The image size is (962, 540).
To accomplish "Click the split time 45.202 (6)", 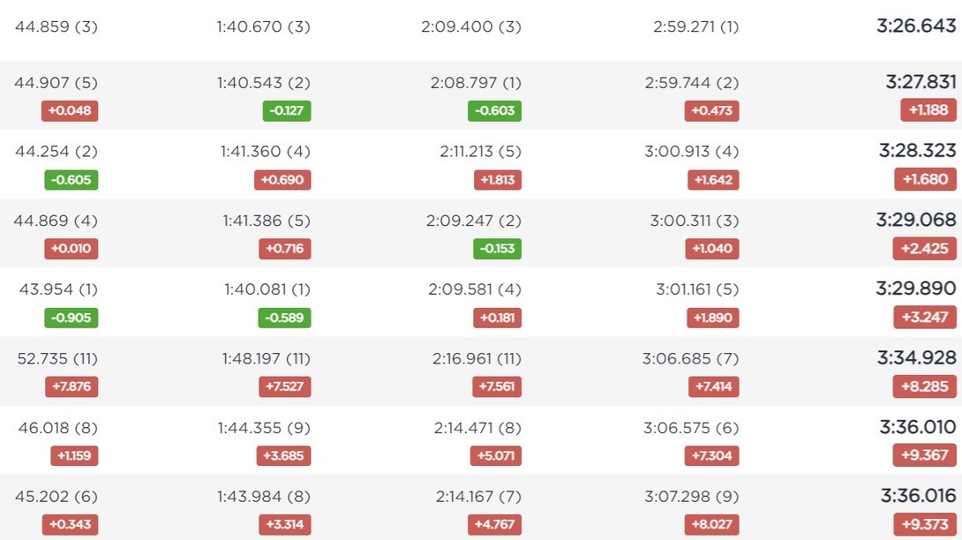I will (56, 497).
